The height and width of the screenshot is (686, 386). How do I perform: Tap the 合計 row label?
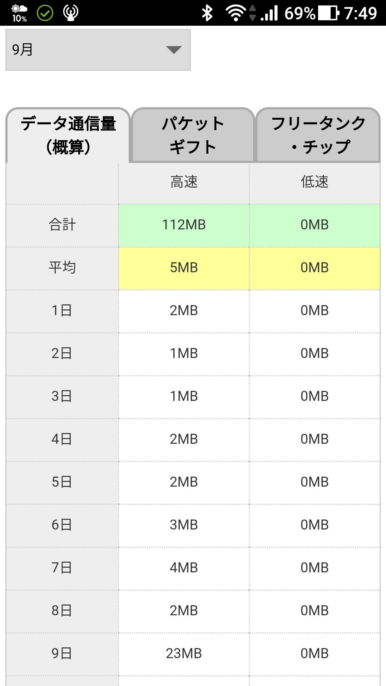[62, 225]
